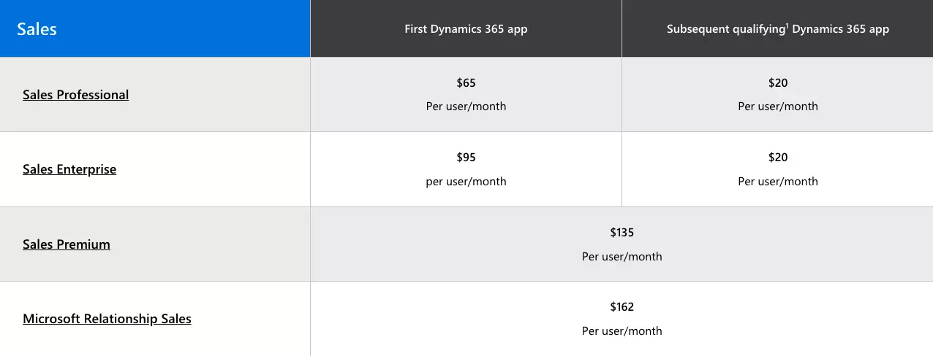Click the $20 subsequent price for Sales Enterprise

(x=778, y=158)
